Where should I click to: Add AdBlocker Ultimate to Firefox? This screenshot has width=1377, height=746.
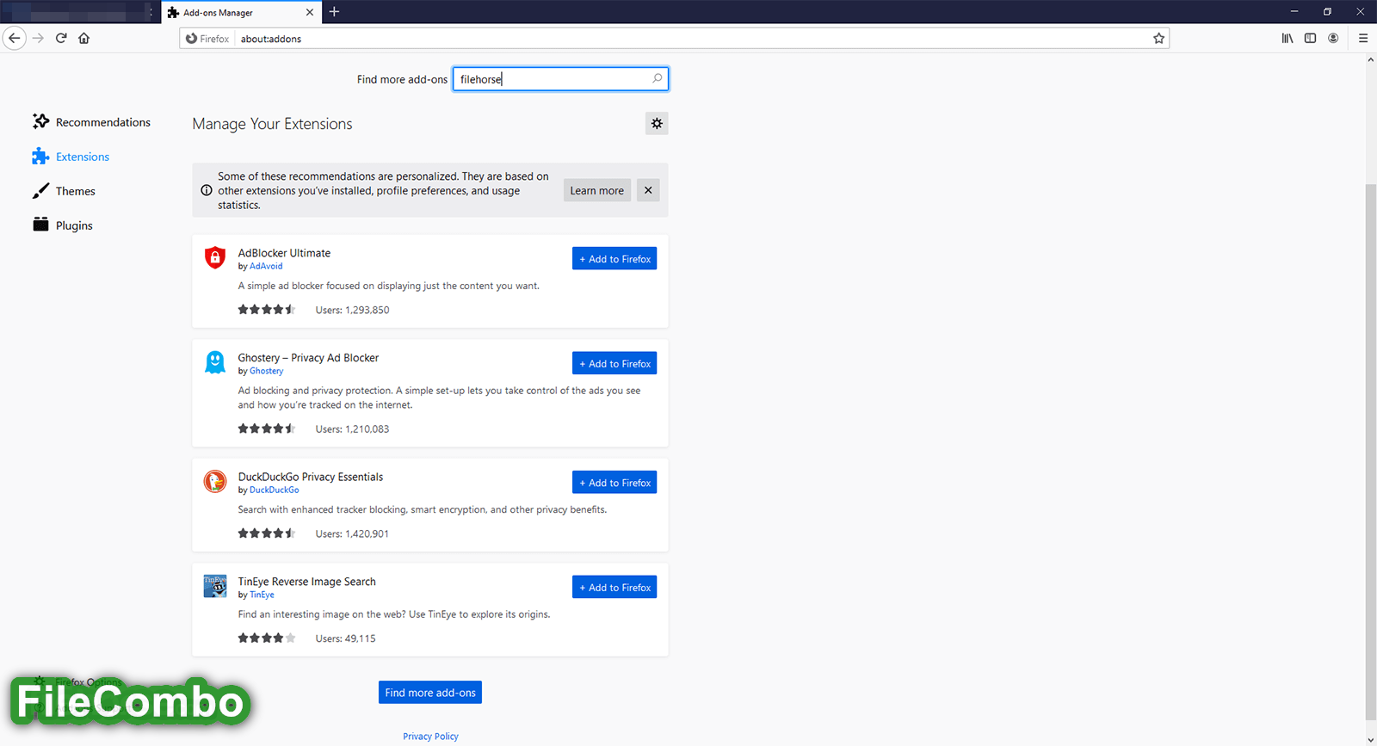click(x=614, y=259)
